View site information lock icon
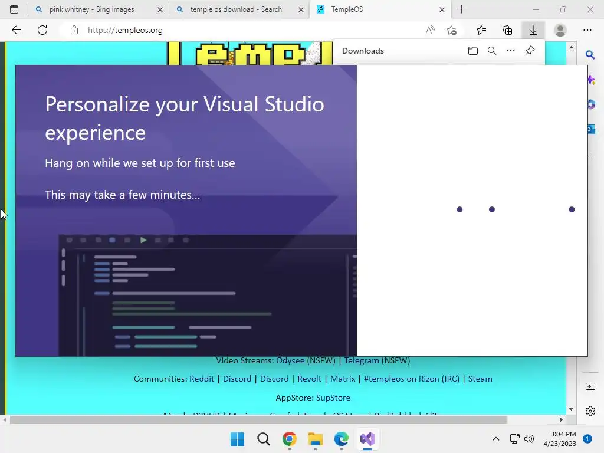Viewport: 604px width, 453px height. point(74,30)
